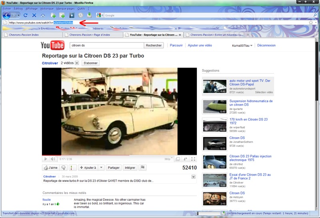Click the Intégrer button
The height and width of the screenshot is (218, 320).
tap(130, 168)
